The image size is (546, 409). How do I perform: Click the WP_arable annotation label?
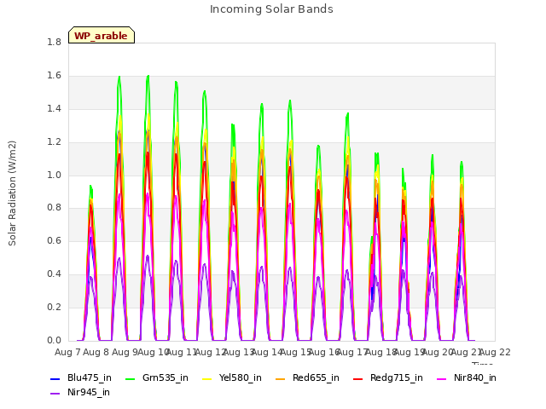click(x=102, y=36)
